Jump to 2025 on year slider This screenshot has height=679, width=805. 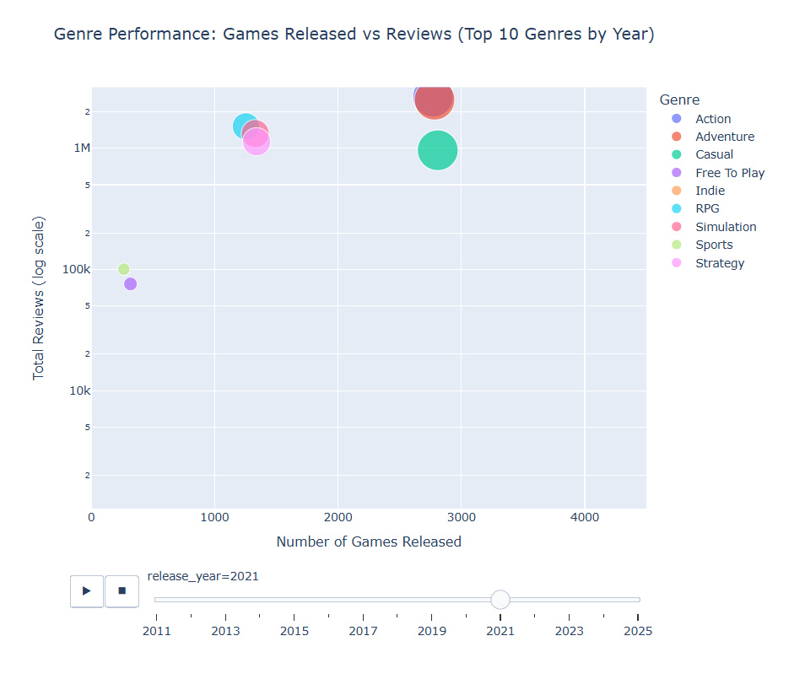(x=639, y=600)
